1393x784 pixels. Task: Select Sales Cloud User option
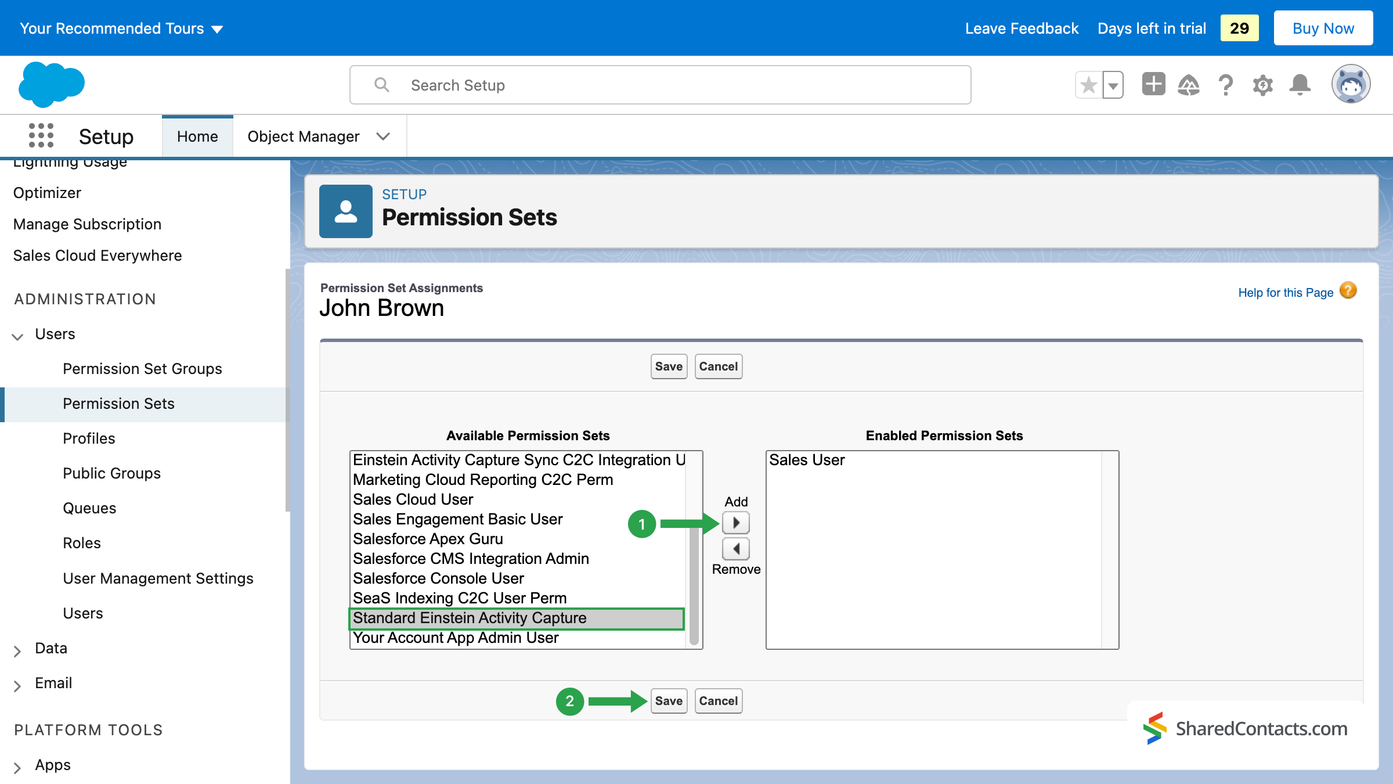[x=518, y=499]
